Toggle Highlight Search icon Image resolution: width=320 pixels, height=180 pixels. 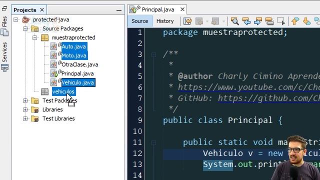(x=269, y=21)
